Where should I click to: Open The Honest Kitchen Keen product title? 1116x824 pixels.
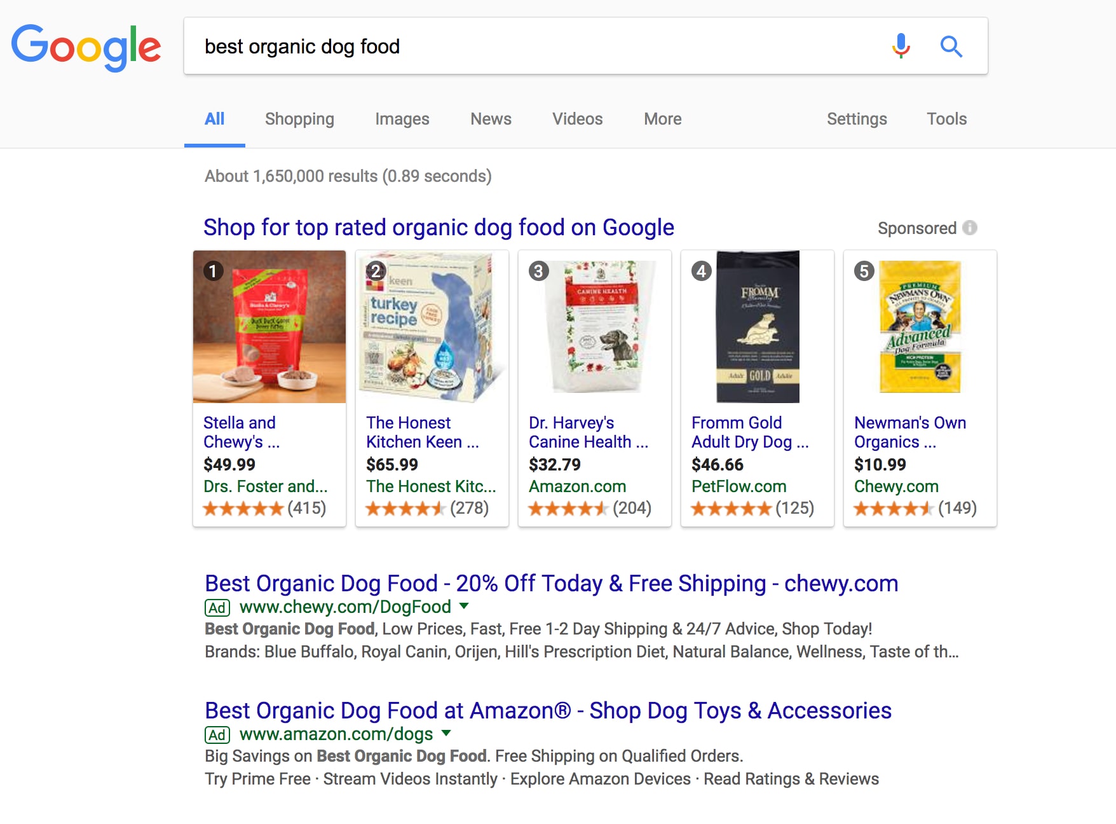point(423,432)
